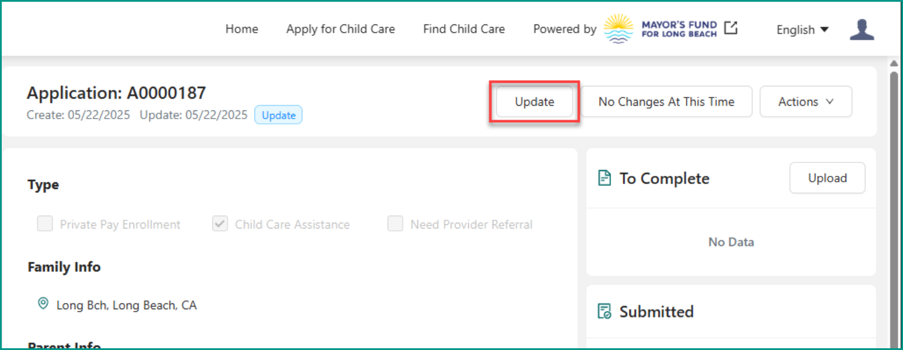Viewport: 903px width, 350px height.
Task: Open the Find Child Care page
Action: 464,29
